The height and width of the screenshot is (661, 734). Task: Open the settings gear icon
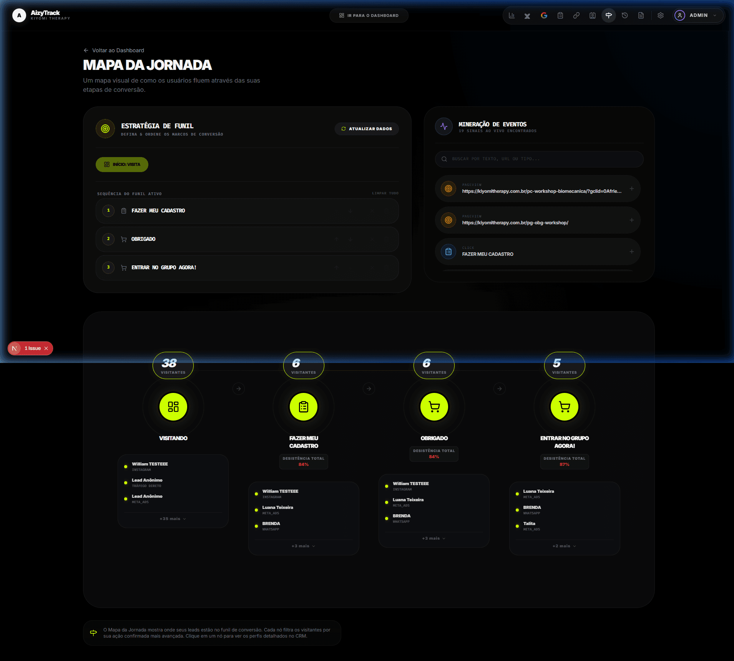(x=660, y=15)
